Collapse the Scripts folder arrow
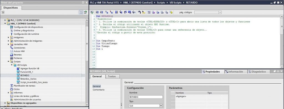The image size is (284, 109). (x=9, y=62)
